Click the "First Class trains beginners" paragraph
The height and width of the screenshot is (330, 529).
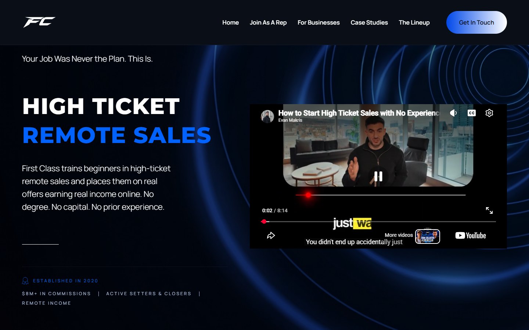(96, 188)
